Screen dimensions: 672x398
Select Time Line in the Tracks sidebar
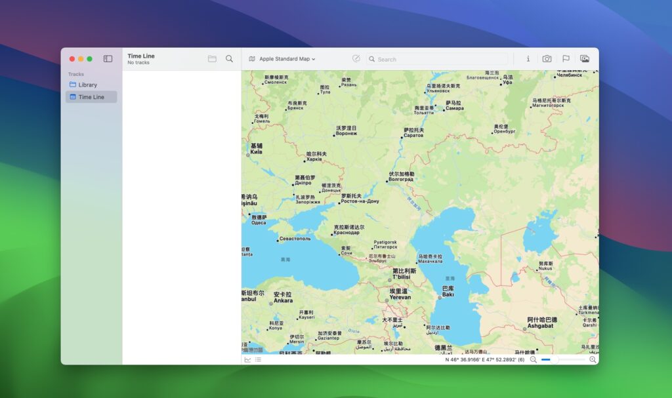91,96
